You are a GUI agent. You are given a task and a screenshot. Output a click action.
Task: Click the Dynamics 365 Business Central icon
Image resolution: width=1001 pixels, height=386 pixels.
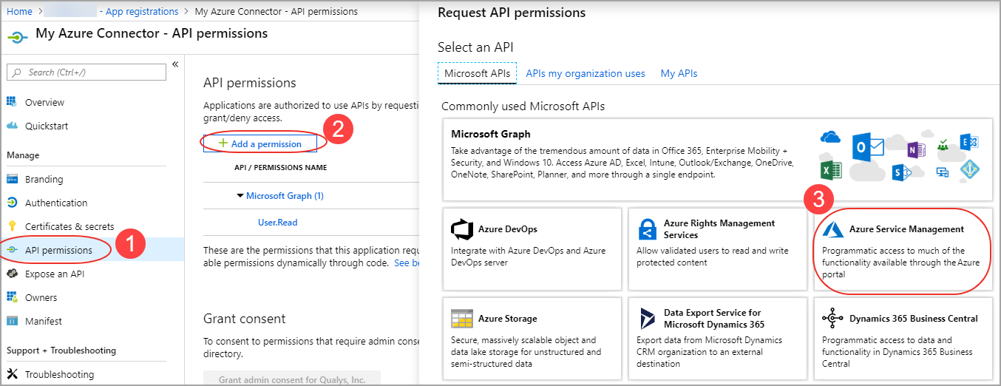832,319
